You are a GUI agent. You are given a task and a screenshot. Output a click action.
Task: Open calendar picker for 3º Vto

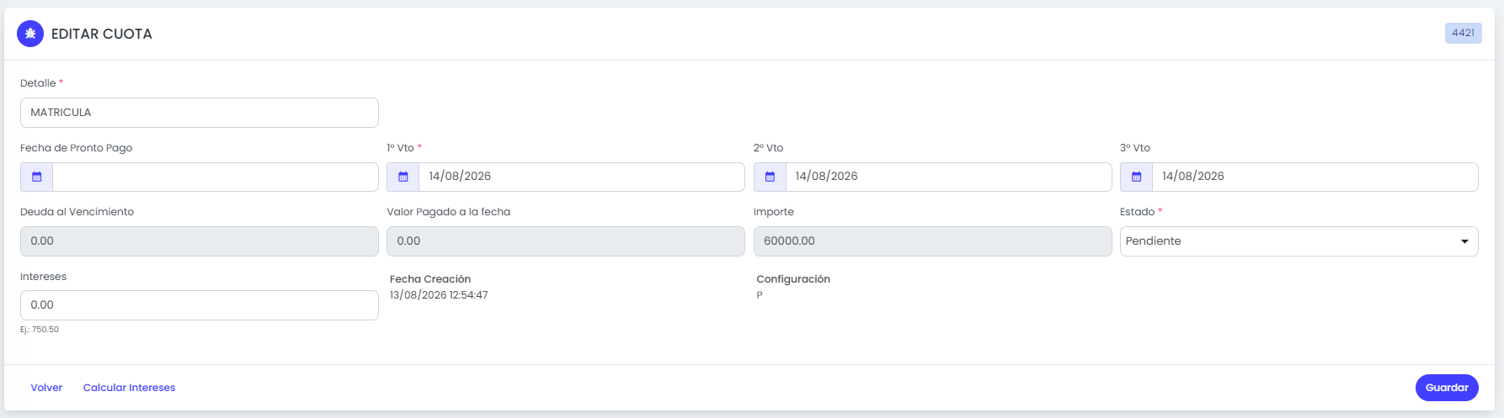[x=1136, y=177]
